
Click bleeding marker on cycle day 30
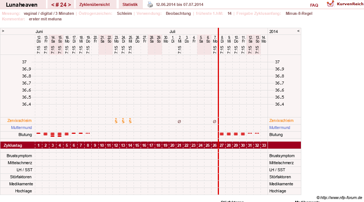243,134
